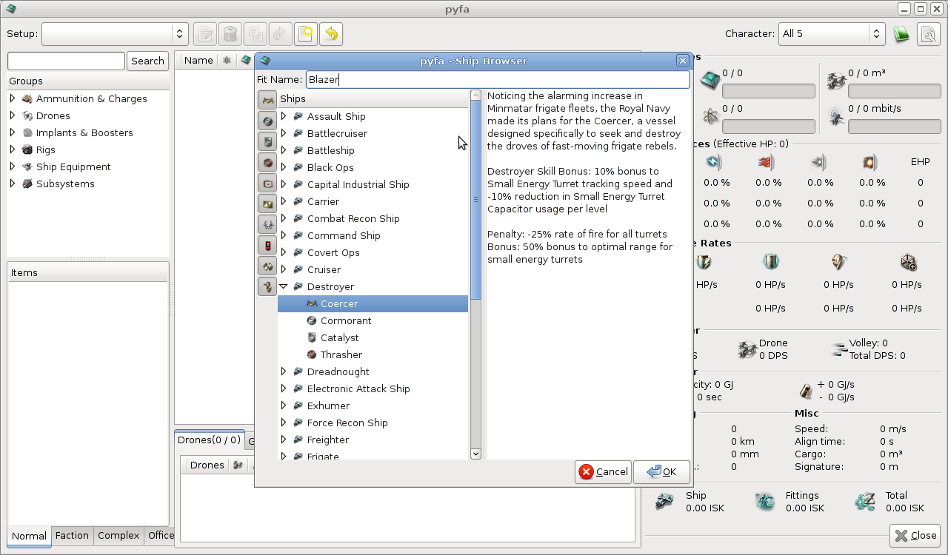The height and width of the screenshot is (555, 948).
Task: Click the Volley missiles icon
Action: 839,349
